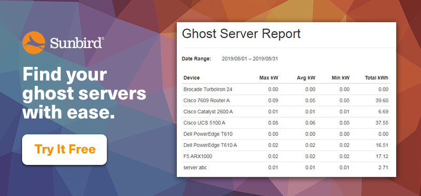This screenshot has width=421, height=196.
Task: Click the 16.51 total kWh value
Action: coord(383,145)
